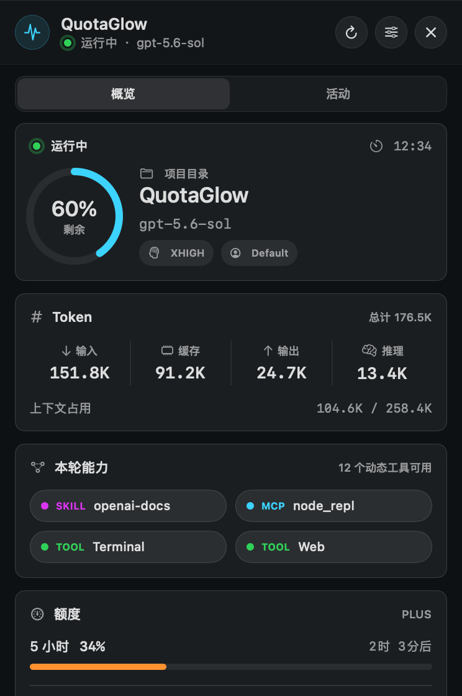Click the Token hash icon
The height and width of the screenshot is (696, 462).
click(37, 317)
